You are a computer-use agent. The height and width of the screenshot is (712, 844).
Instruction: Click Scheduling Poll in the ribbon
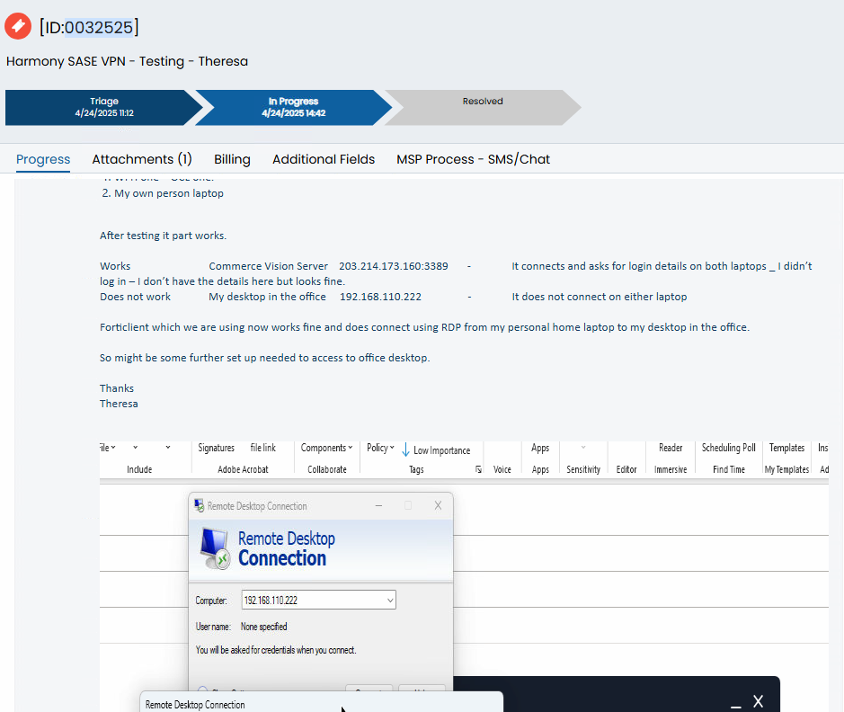coord(728,448)
